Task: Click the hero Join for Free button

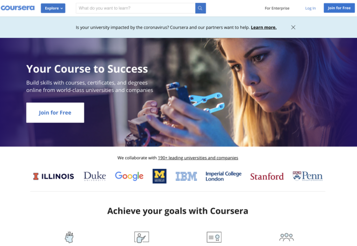Action: (x=55, y=113)
